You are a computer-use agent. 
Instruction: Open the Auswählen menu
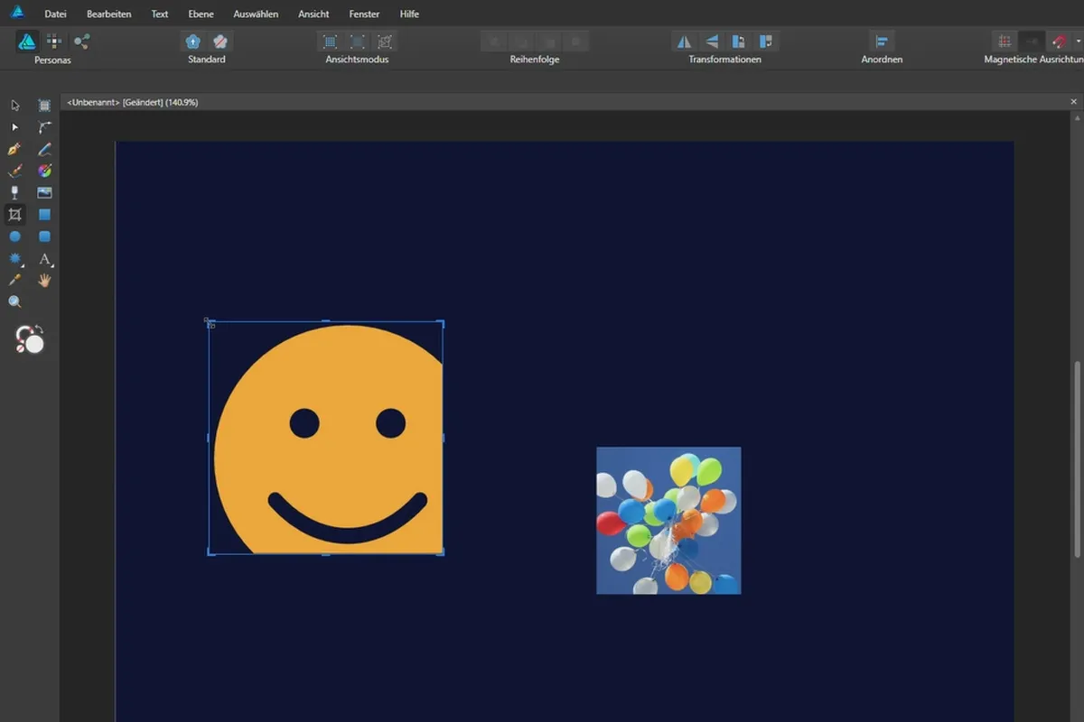pyautogui.click(x=256, y=14)
